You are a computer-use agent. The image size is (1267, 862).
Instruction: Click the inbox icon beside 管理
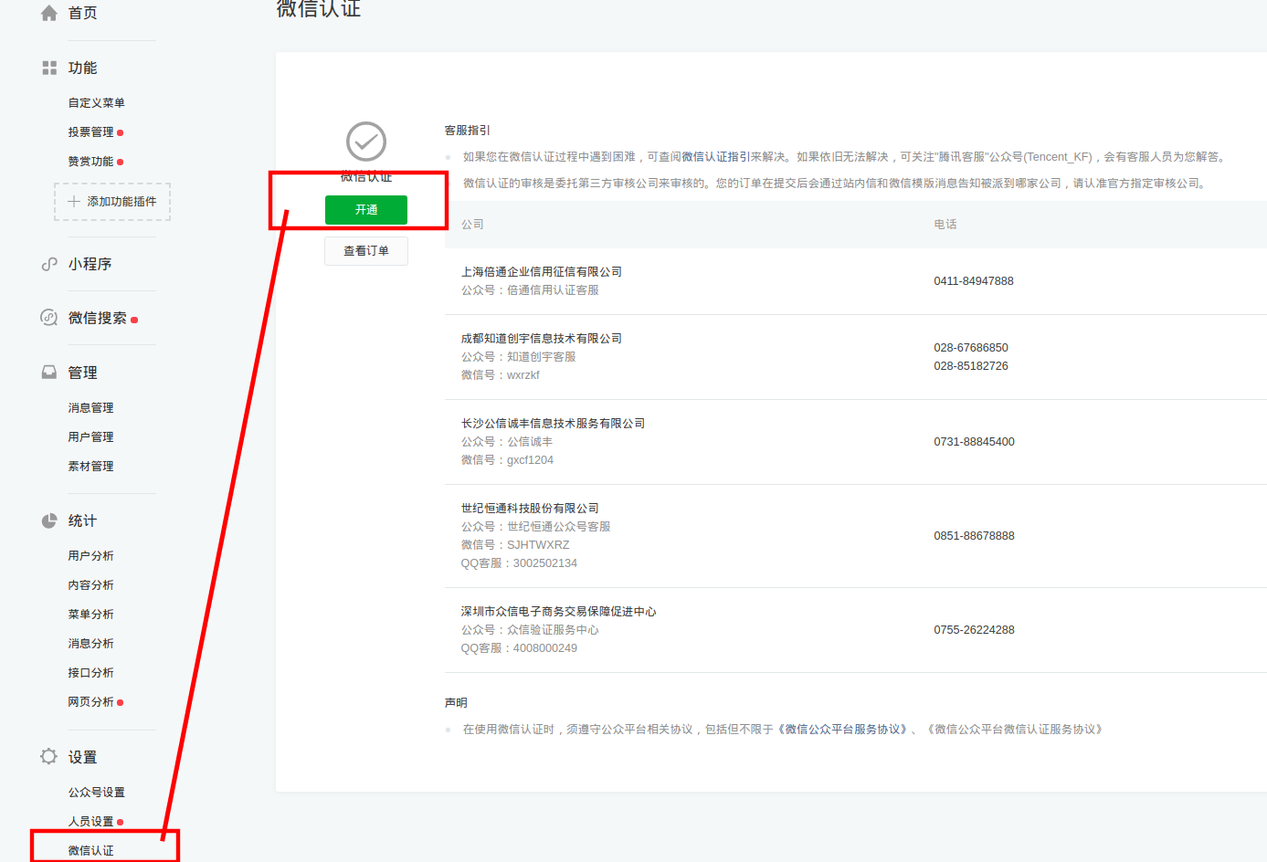coord(49,373)
